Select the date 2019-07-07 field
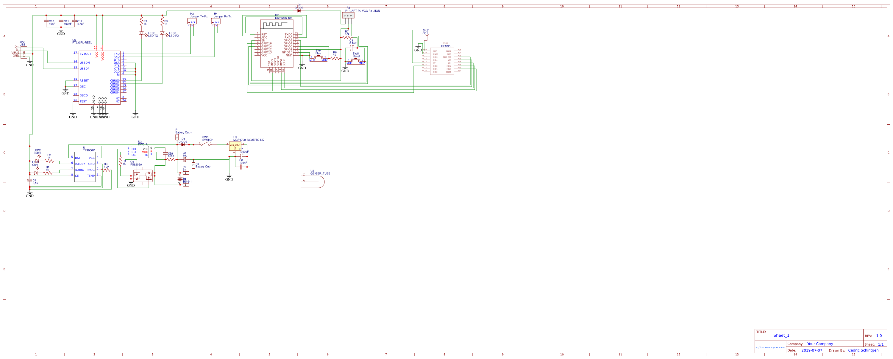Image resolution: width=893 pixels, height=359 pixels. click(811, 350)
